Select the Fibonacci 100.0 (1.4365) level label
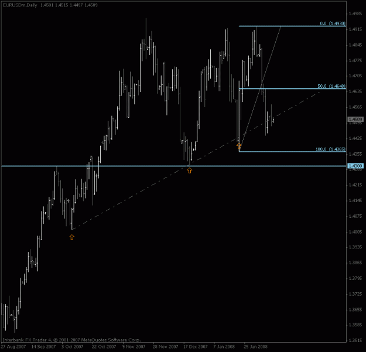The image size is (366, 352). pos(330,149)
